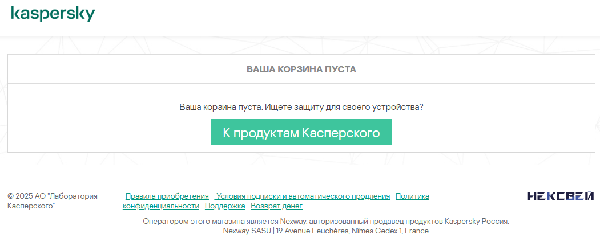Click the НЕКСВЕЙ logo in the footer
600x242 pixels.
click(561, 196)
